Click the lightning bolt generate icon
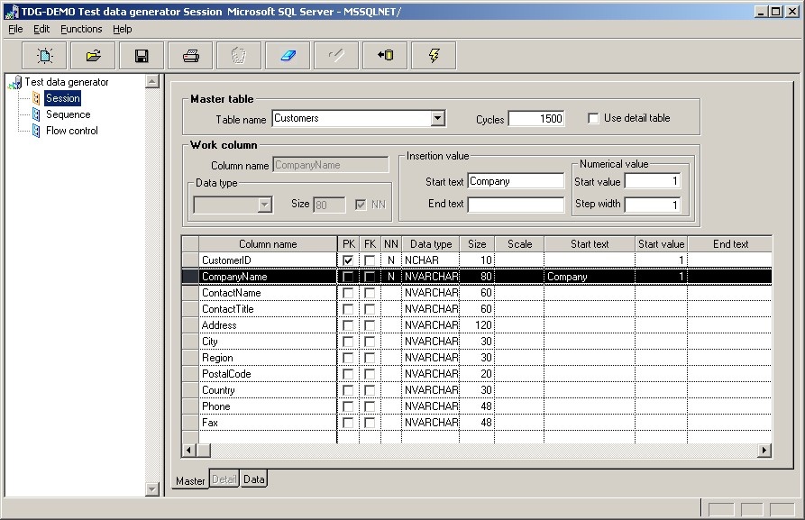 tap(434, 56)
